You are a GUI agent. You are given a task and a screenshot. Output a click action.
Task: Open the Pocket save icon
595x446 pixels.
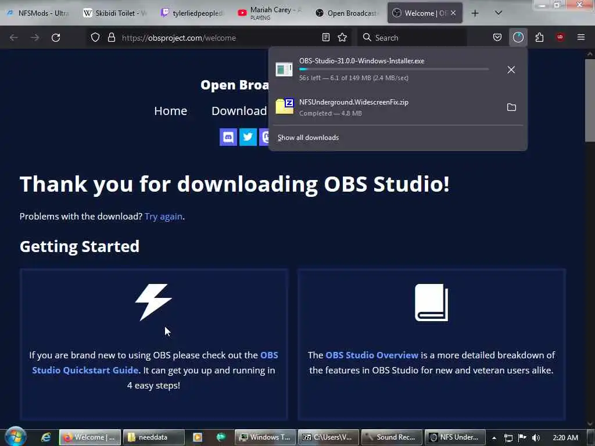click(497, 38)
